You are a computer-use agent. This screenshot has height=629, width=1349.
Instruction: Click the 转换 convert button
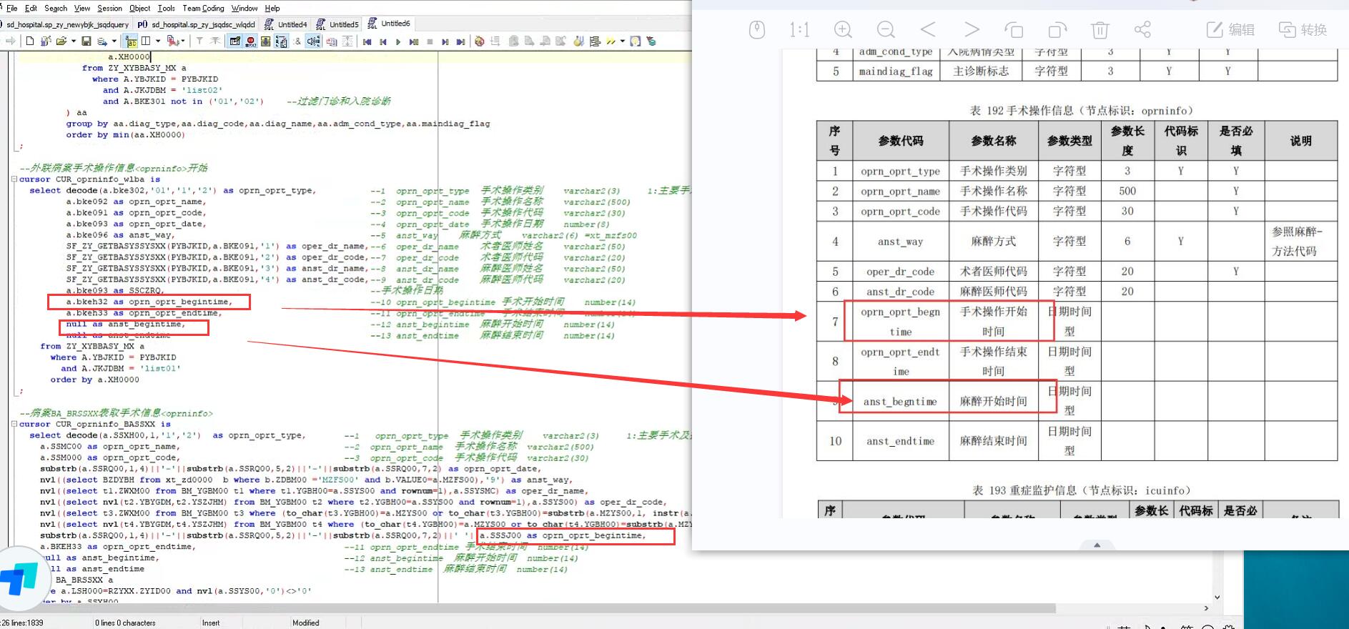pyautogui.click(x=1303, y=29)
